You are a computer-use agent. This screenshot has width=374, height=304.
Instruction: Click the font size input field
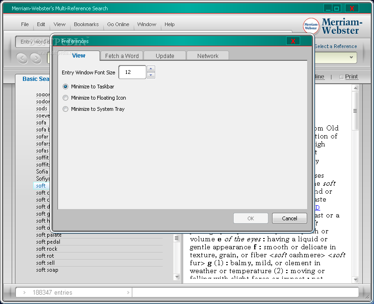[x=132, y=72]
